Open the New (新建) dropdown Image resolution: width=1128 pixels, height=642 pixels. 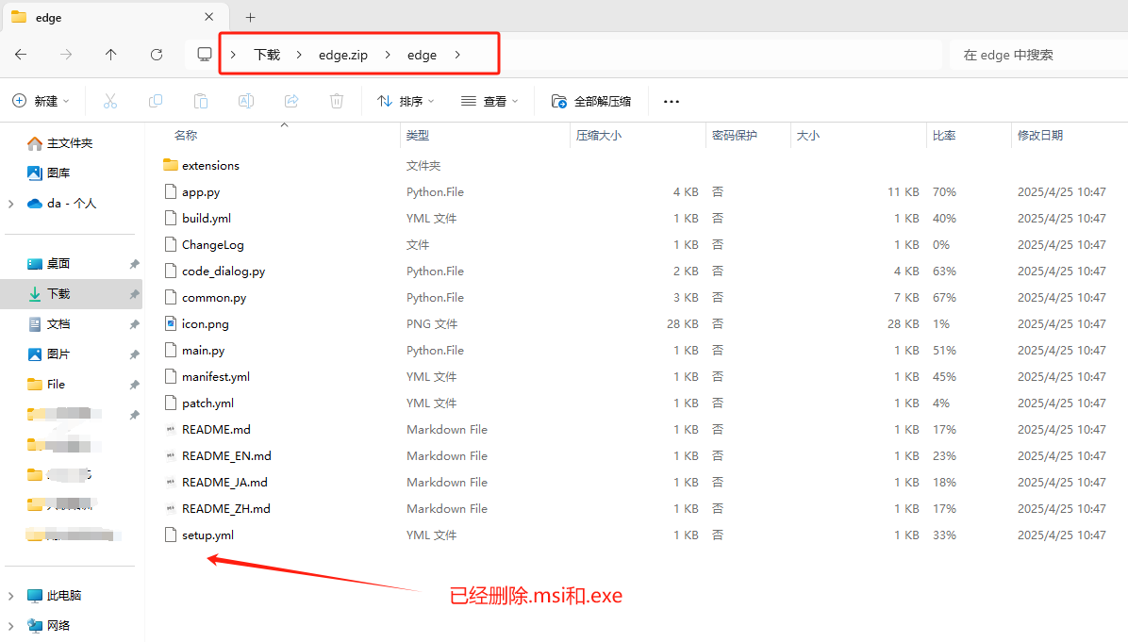click(41, 102)
